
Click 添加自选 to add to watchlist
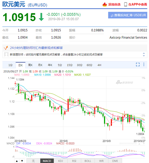tap(114, 4)
